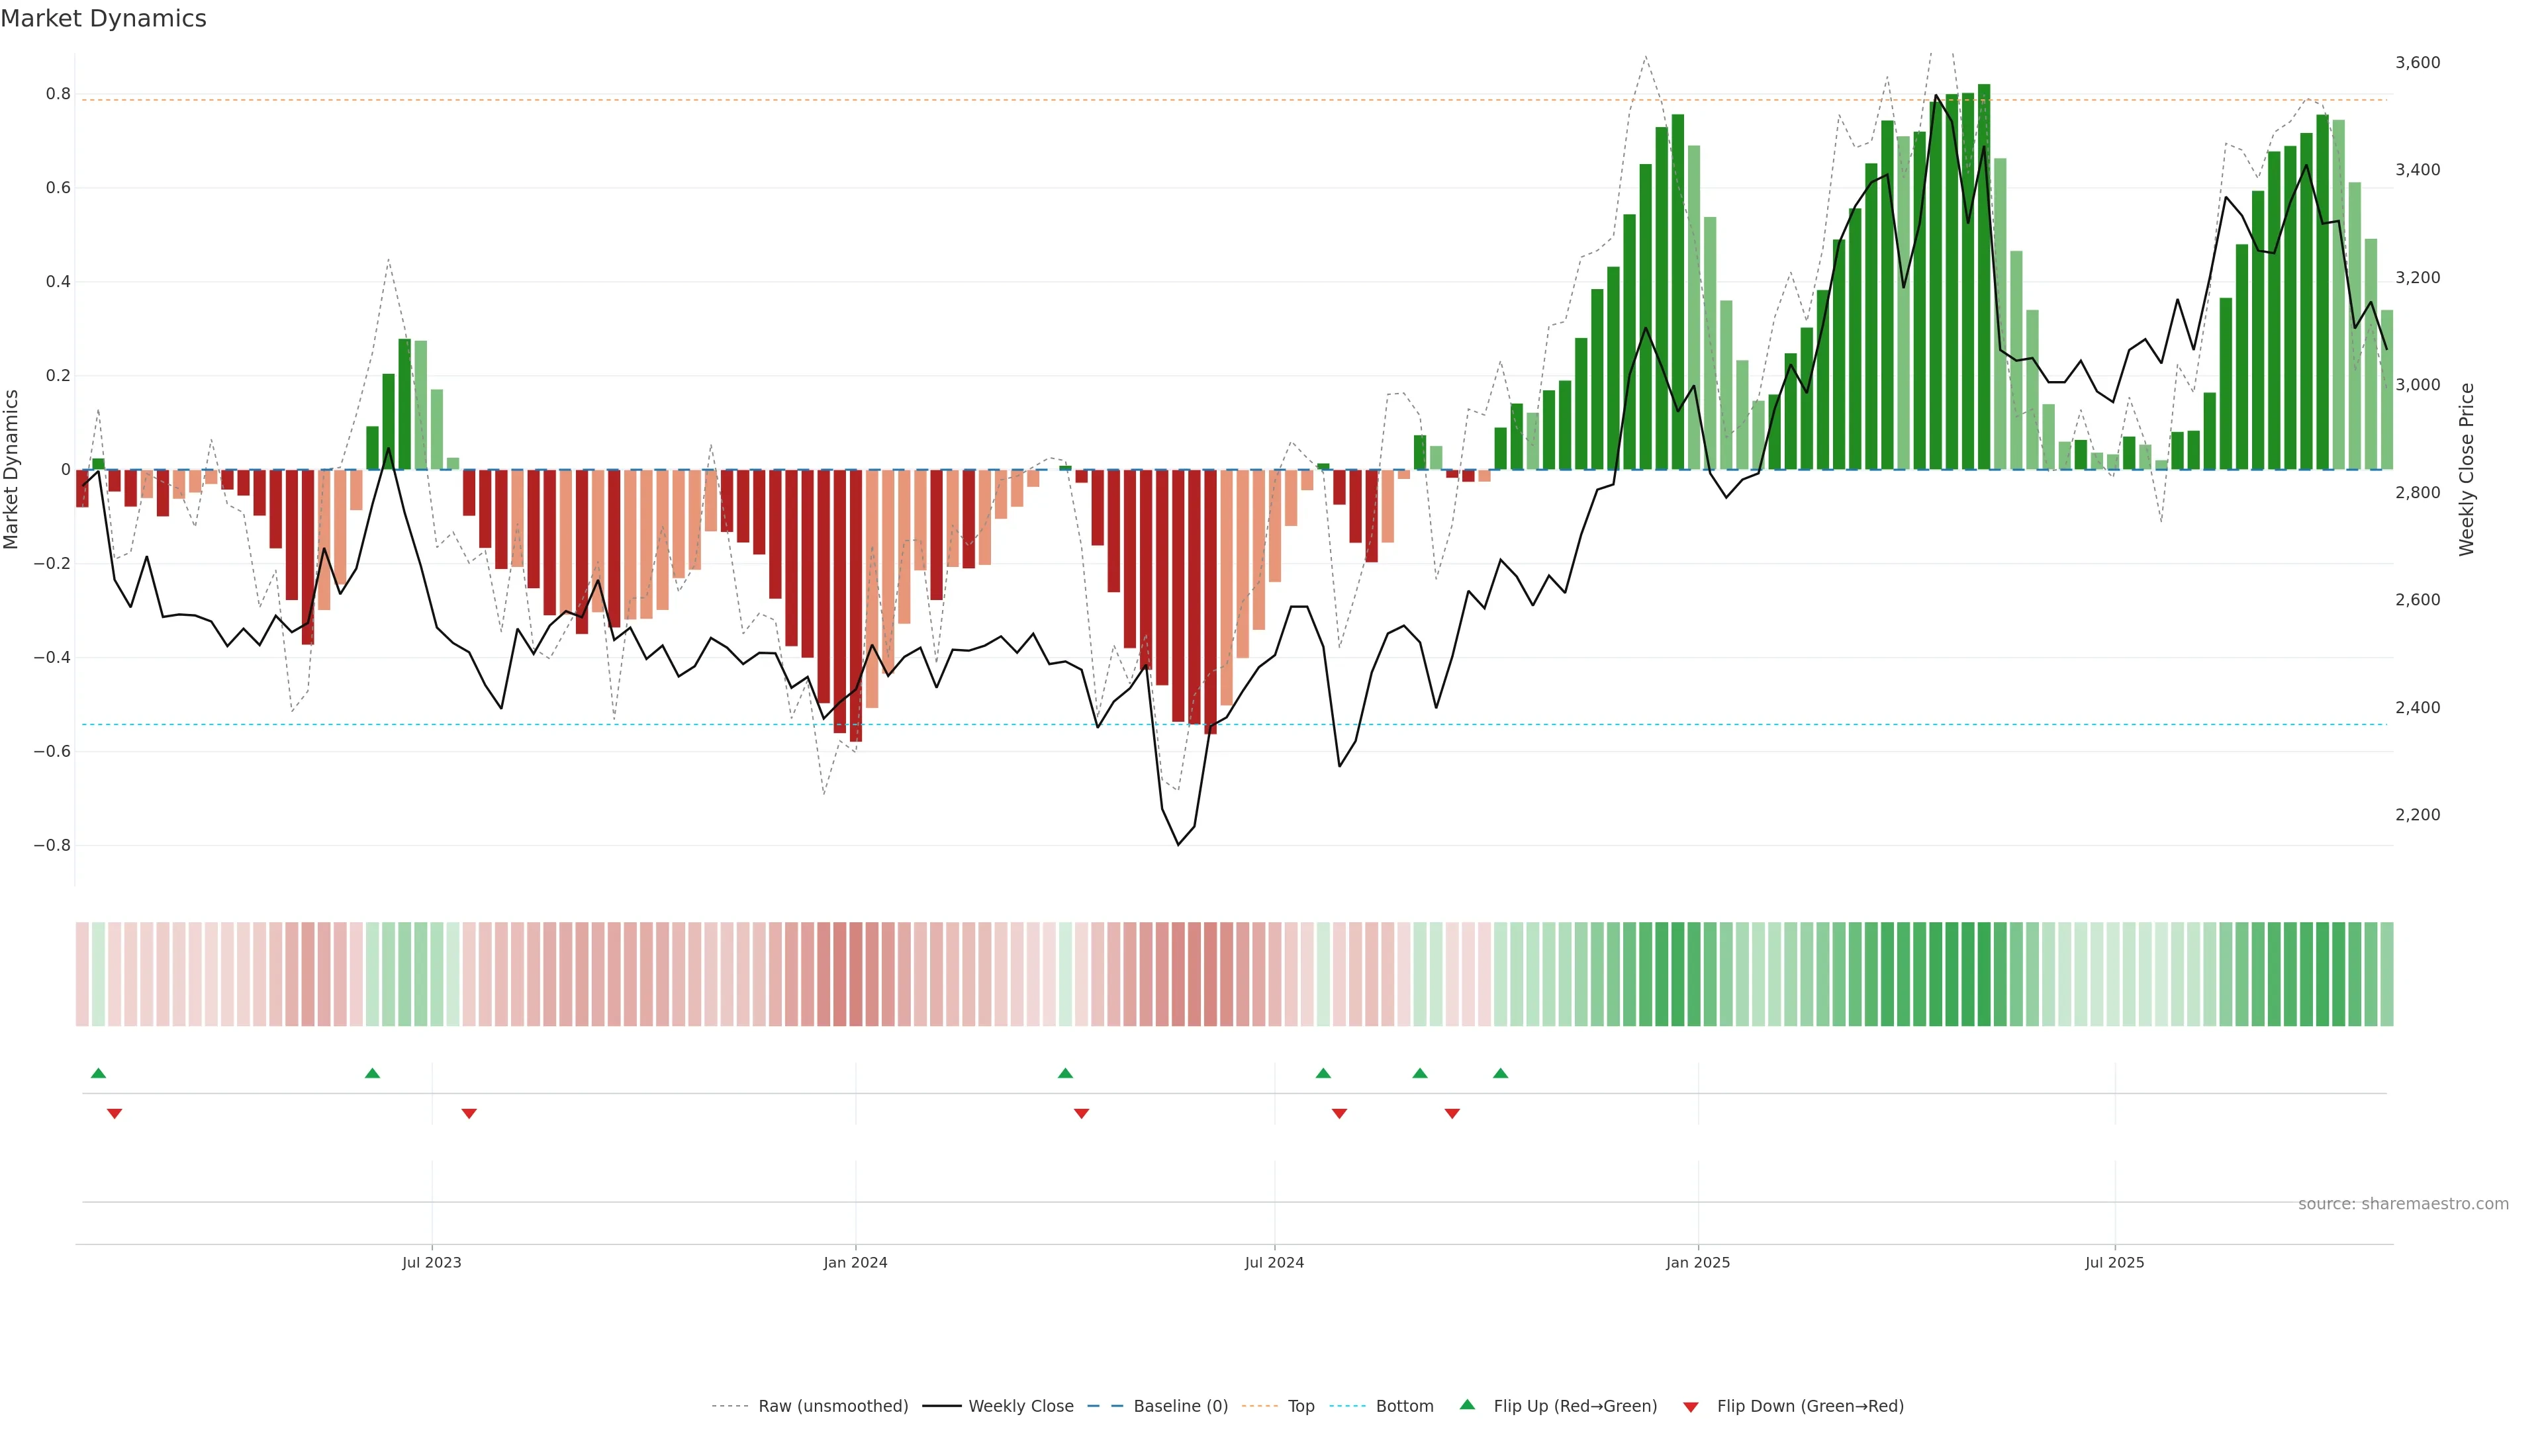Click the Jan 2024 x-axis label
Viewport: 2542px width, 1429px height.
(855, 1262)
